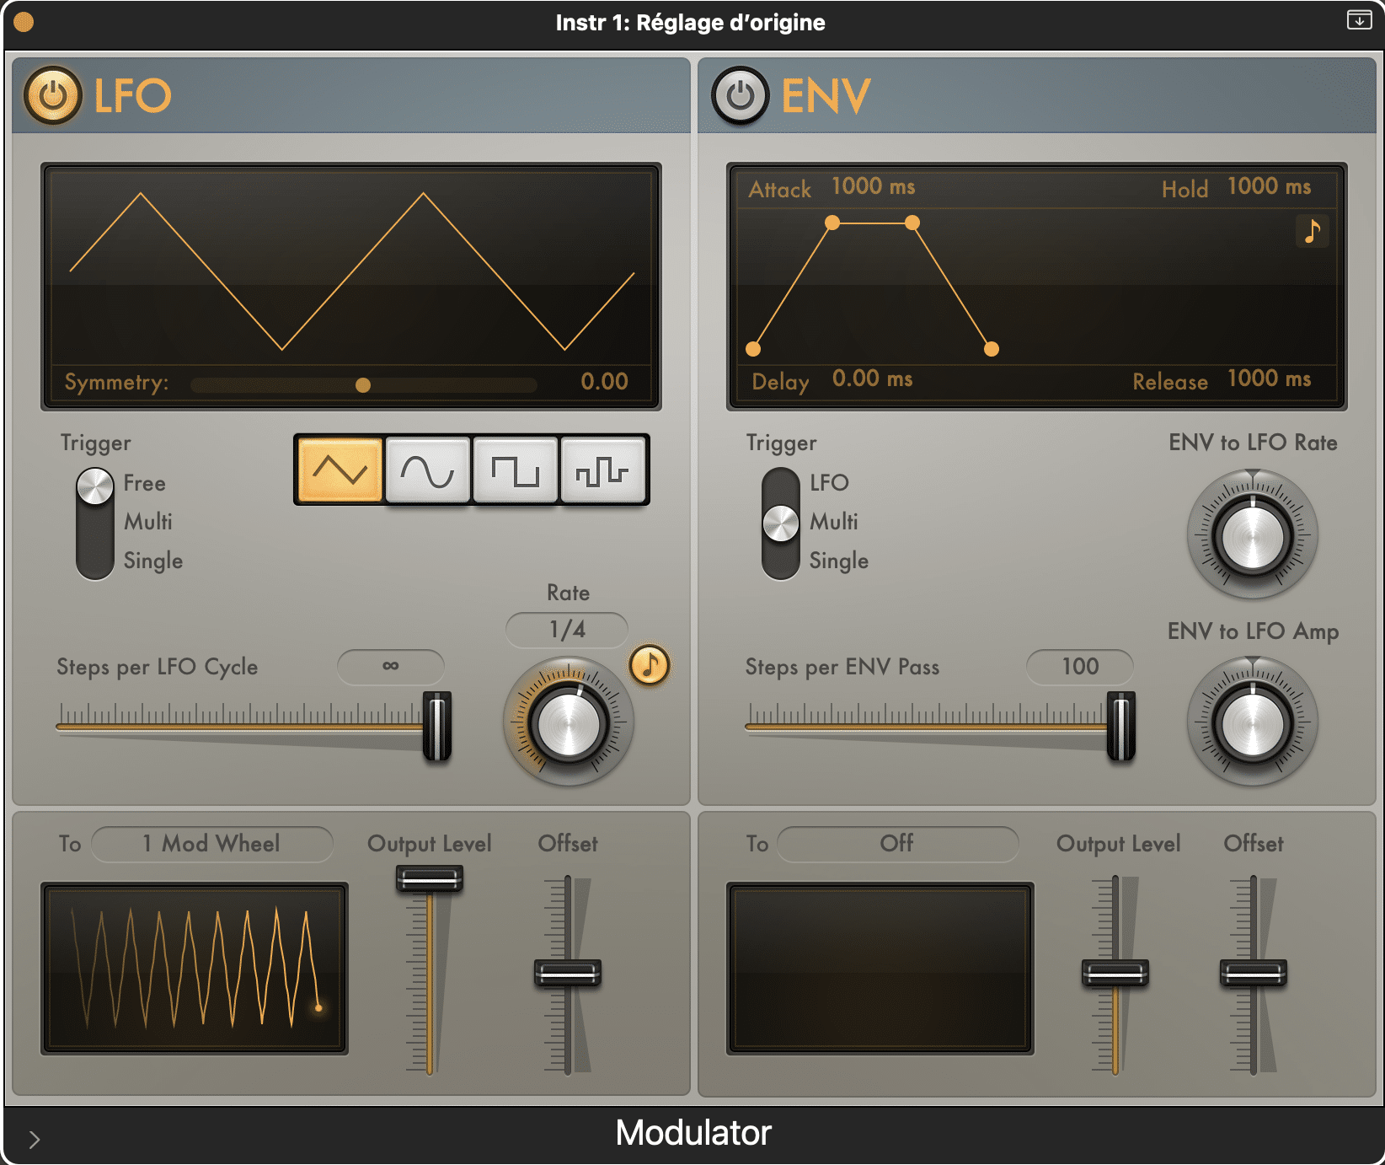Click the Delay 0.00 ms value
This screenshot has width=1385, height=1165.
point(872,378)
